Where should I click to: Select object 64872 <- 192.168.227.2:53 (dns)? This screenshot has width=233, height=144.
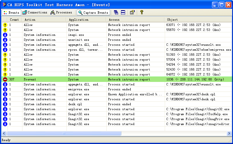(x=193, y=74)
